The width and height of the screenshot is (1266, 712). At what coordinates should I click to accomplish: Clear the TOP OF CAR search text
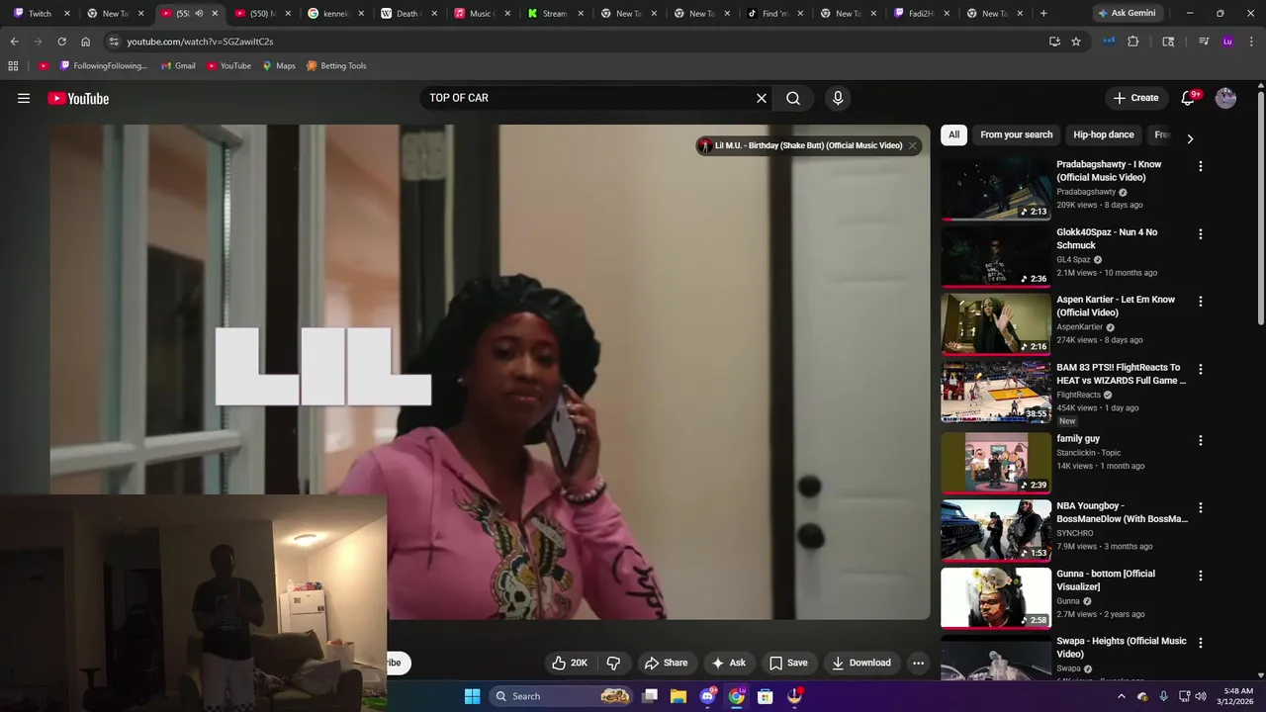(762, 98)
